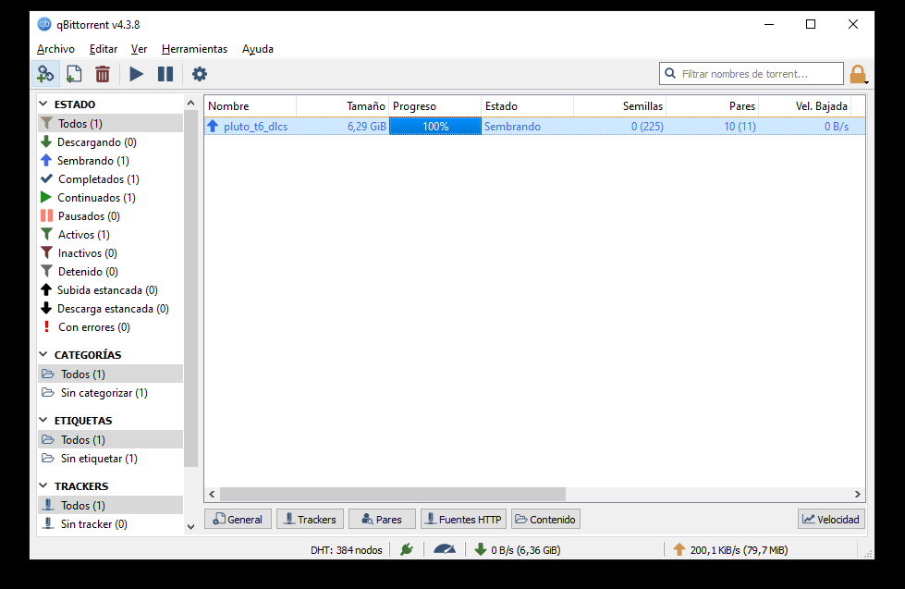
Task: Filter by Activos (1)
Action: tap(110, 235)
